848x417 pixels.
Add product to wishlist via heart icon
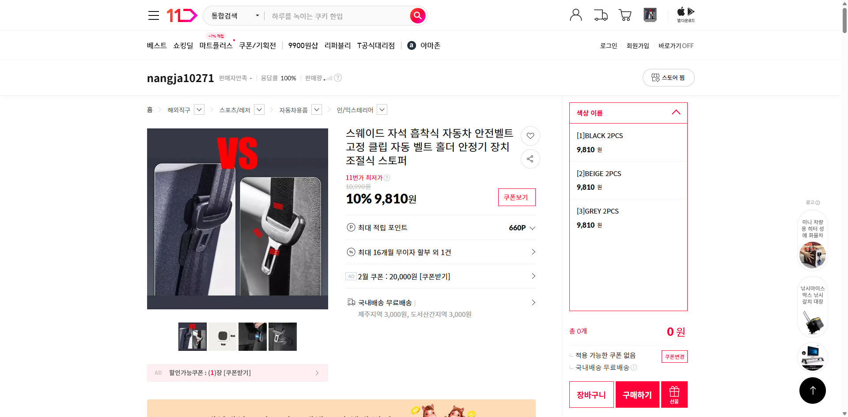point(530,136)
